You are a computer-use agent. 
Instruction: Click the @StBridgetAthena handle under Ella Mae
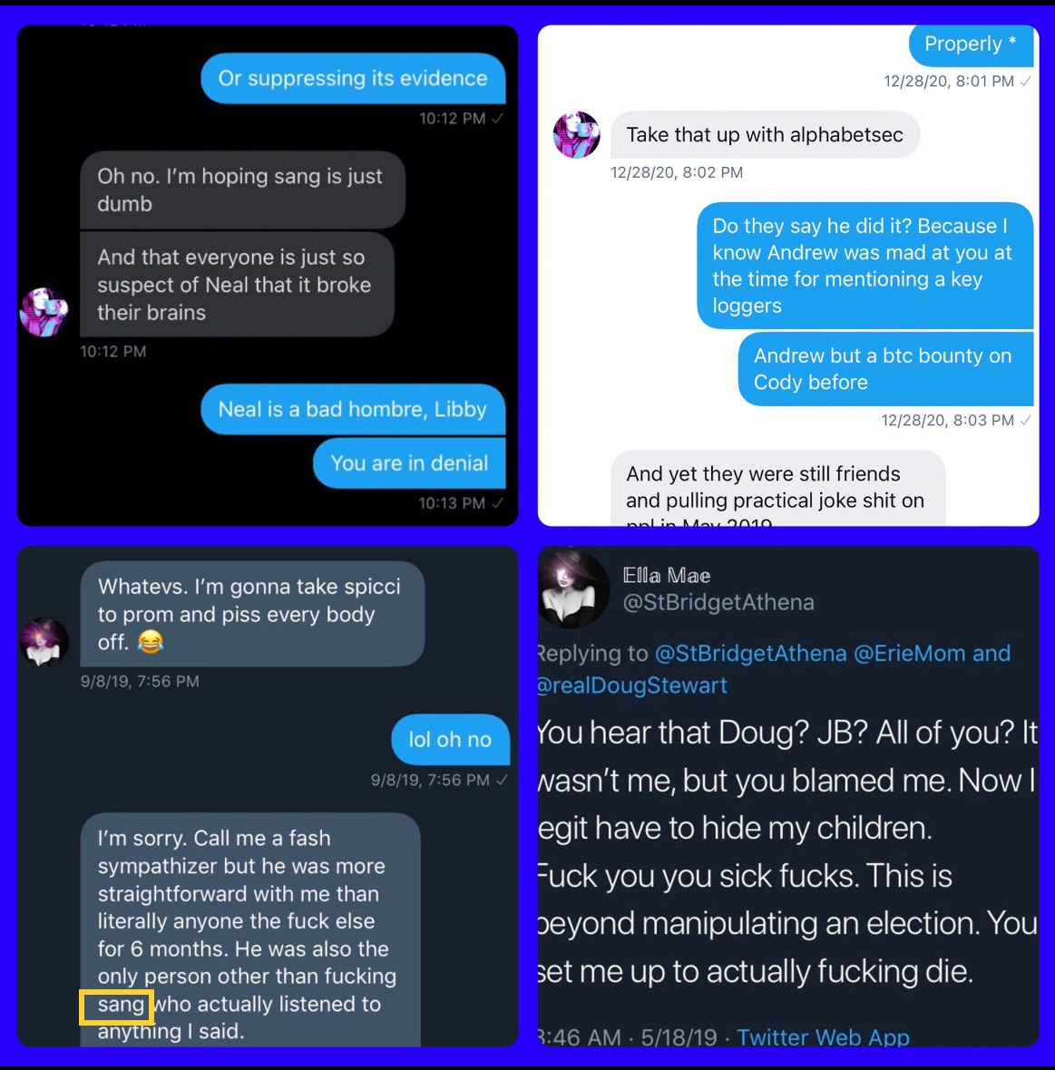point(718,602)
